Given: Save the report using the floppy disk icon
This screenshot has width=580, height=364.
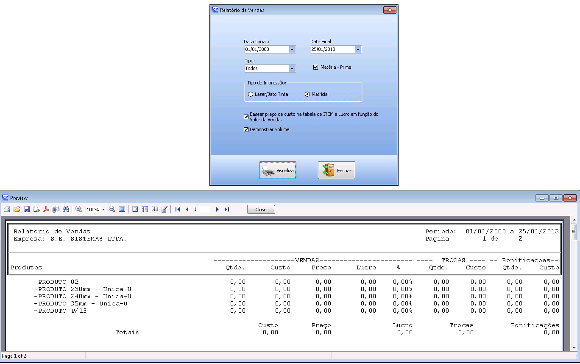Looking at the screenshot, I should tap(27, 210).
